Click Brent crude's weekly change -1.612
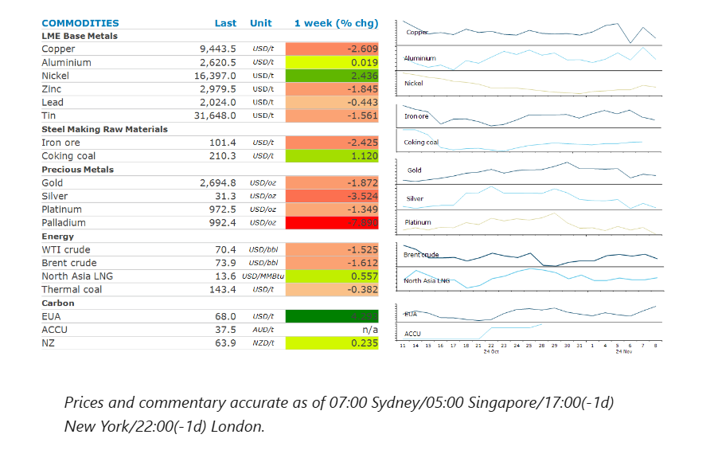Image resolution: width=714 pixels, height=454 pixels. click(x=332, y=263)
